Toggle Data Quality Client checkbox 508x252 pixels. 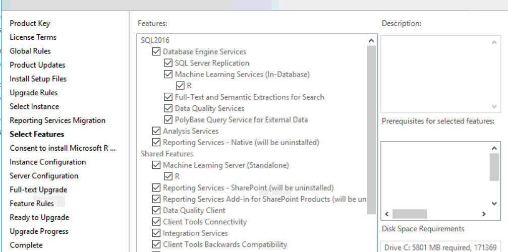tap(156, 211)
